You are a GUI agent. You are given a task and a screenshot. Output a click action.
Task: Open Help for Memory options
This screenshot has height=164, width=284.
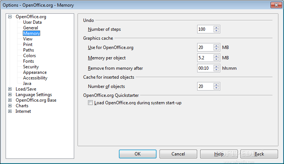tap(219, 154)
